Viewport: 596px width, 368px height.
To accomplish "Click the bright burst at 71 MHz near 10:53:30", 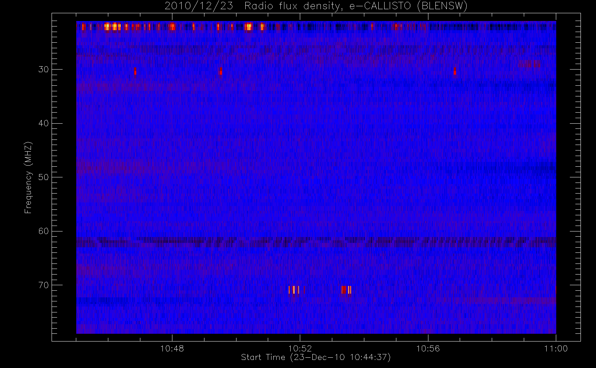I will click(346, 290).
